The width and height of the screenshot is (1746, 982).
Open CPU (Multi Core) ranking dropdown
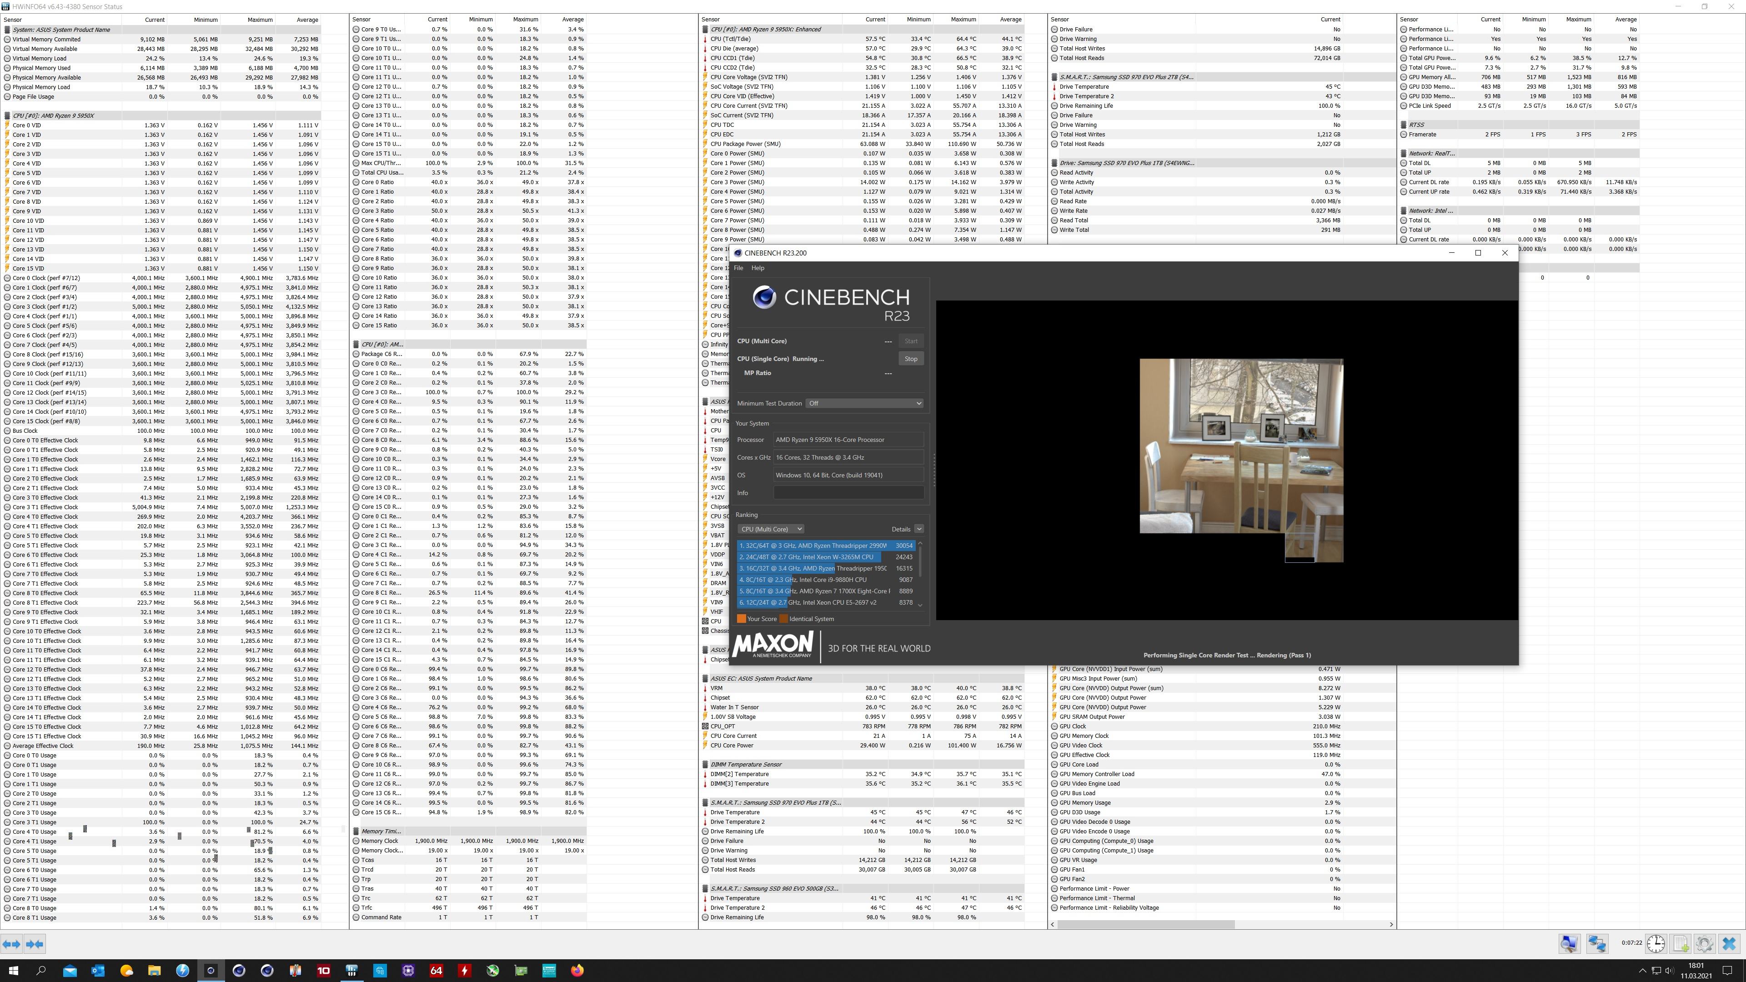click(x=771, y=529)
